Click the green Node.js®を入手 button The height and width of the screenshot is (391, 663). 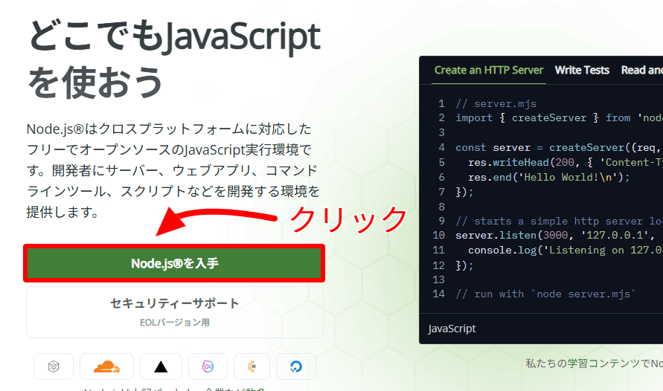pos(174,263)
